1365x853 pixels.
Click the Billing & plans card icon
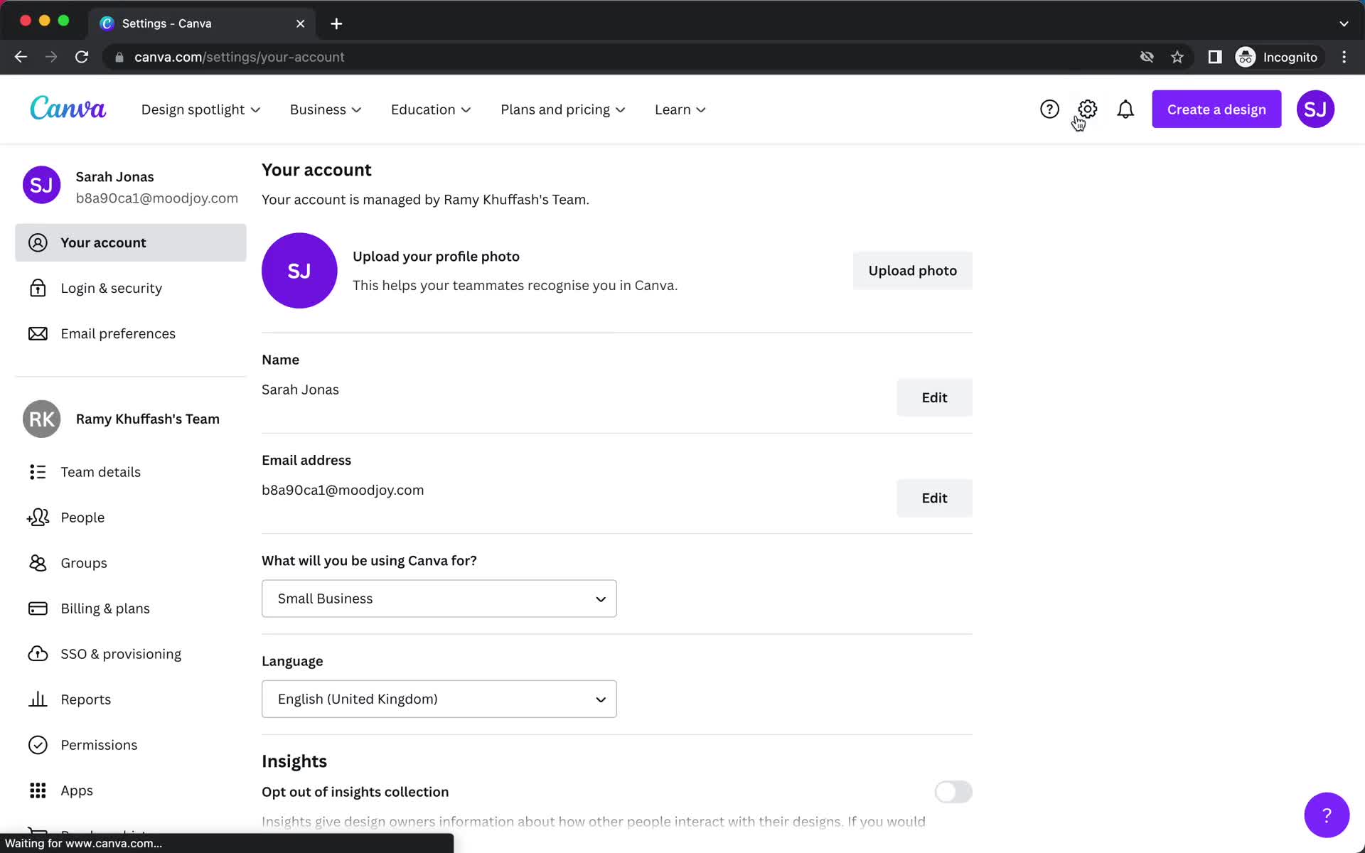pyautogui.click(x=38, y=608)
